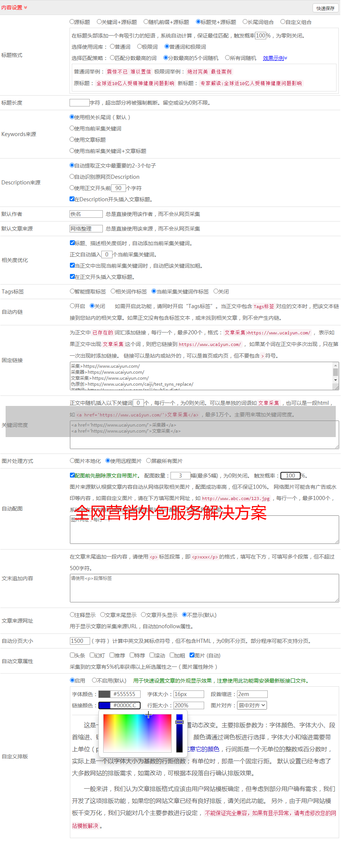Select 自动识别原网页Description option

pyautogui.click(x=72, y=177)
